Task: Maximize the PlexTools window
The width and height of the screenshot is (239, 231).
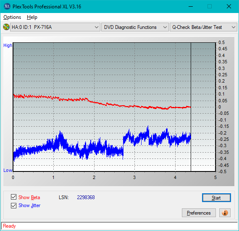Action: pos(210,6)
